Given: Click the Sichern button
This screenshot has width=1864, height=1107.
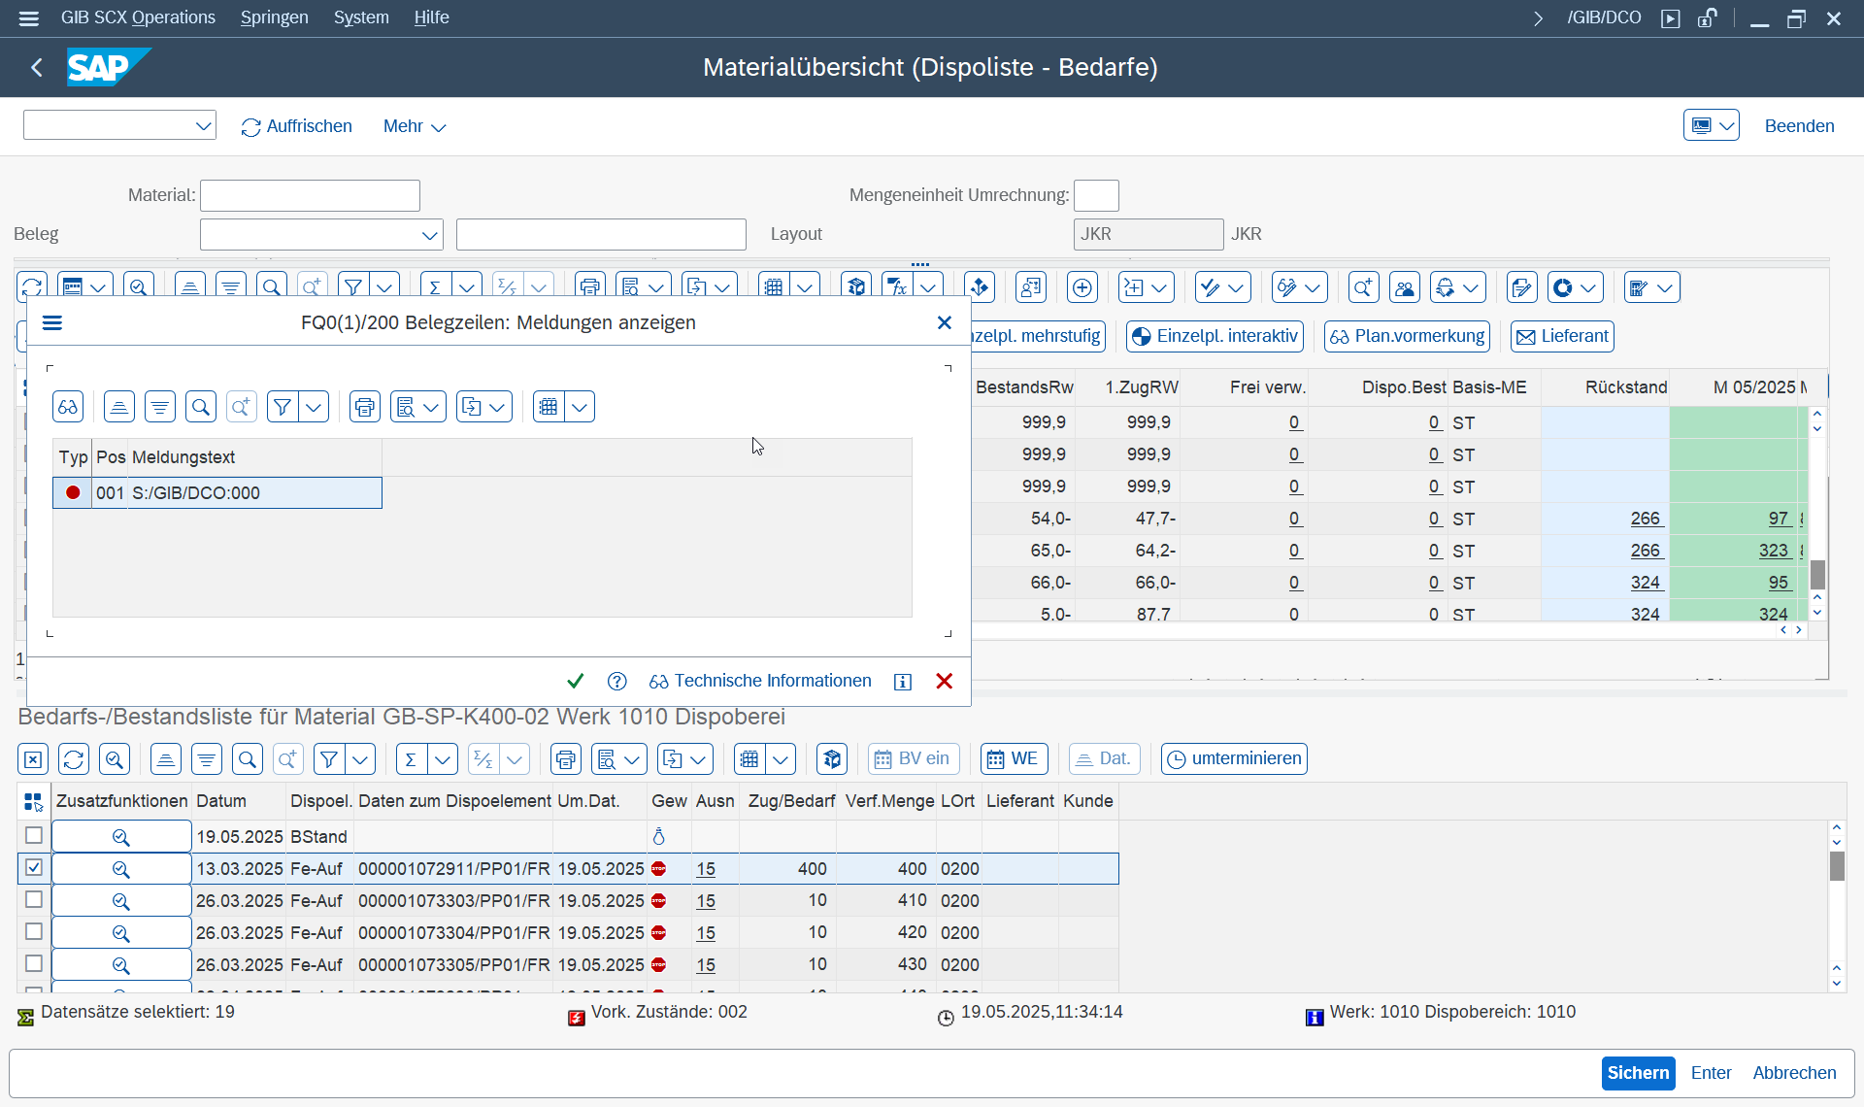Looking at the screenshot, I should click(1638, 1073).
